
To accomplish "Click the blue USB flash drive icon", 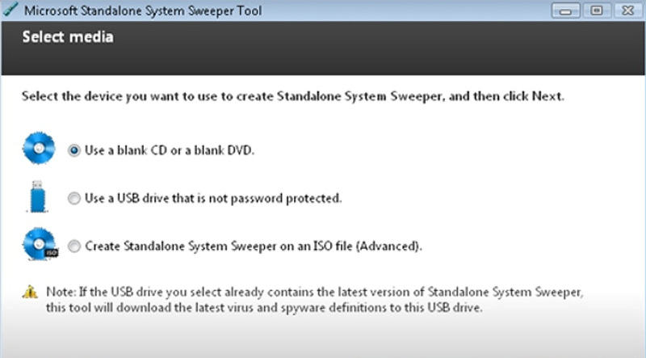I will point(37,196).
